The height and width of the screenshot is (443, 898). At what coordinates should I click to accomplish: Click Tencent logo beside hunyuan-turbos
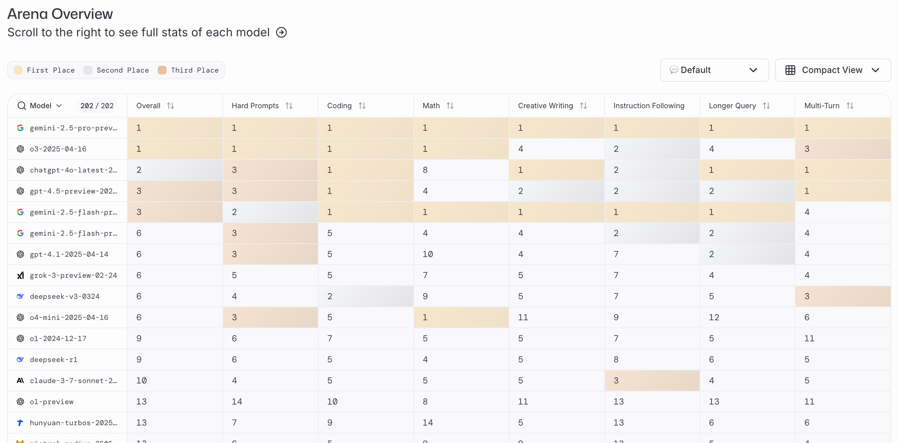click(20, 423)
